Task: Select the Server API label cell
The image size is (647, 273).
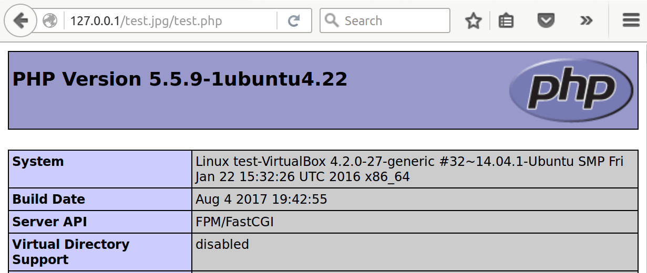Action: tap(49, 222)
